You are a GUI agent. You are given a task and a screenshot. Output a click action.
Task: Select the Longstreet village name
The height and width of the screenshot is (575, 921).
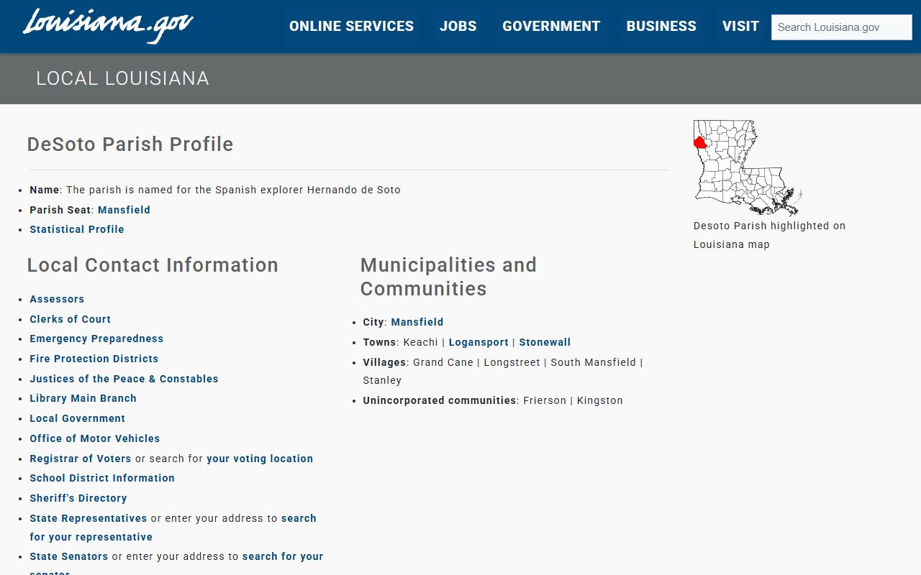[512, 362]
